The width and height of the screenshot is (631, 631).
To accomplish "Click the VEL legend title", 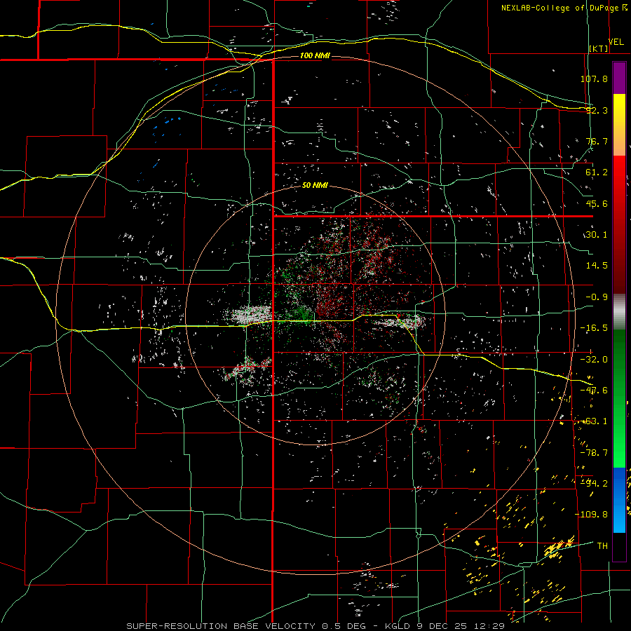I will [x=616, y=42].
